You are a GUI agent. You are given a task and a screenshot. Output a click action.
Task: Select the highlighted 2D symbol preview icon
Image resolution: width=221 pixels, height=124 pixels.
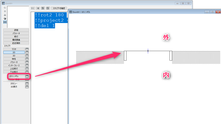pyautogui.click(x=5, y=22)
